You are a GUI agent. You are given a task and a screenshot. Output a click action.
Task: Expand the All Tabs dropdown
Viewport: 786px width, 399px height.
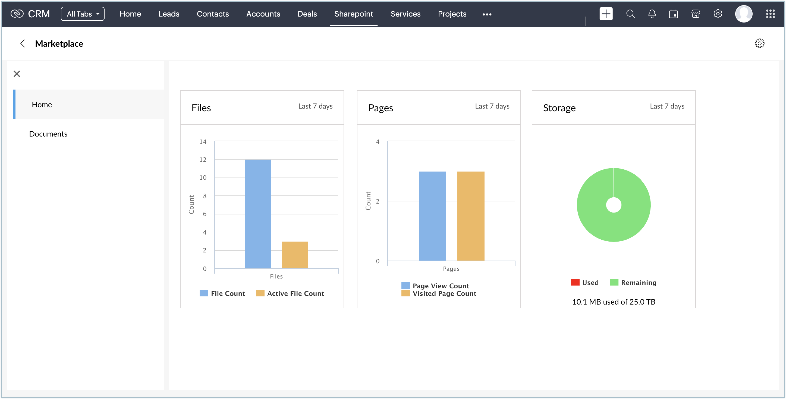point(83,14)
